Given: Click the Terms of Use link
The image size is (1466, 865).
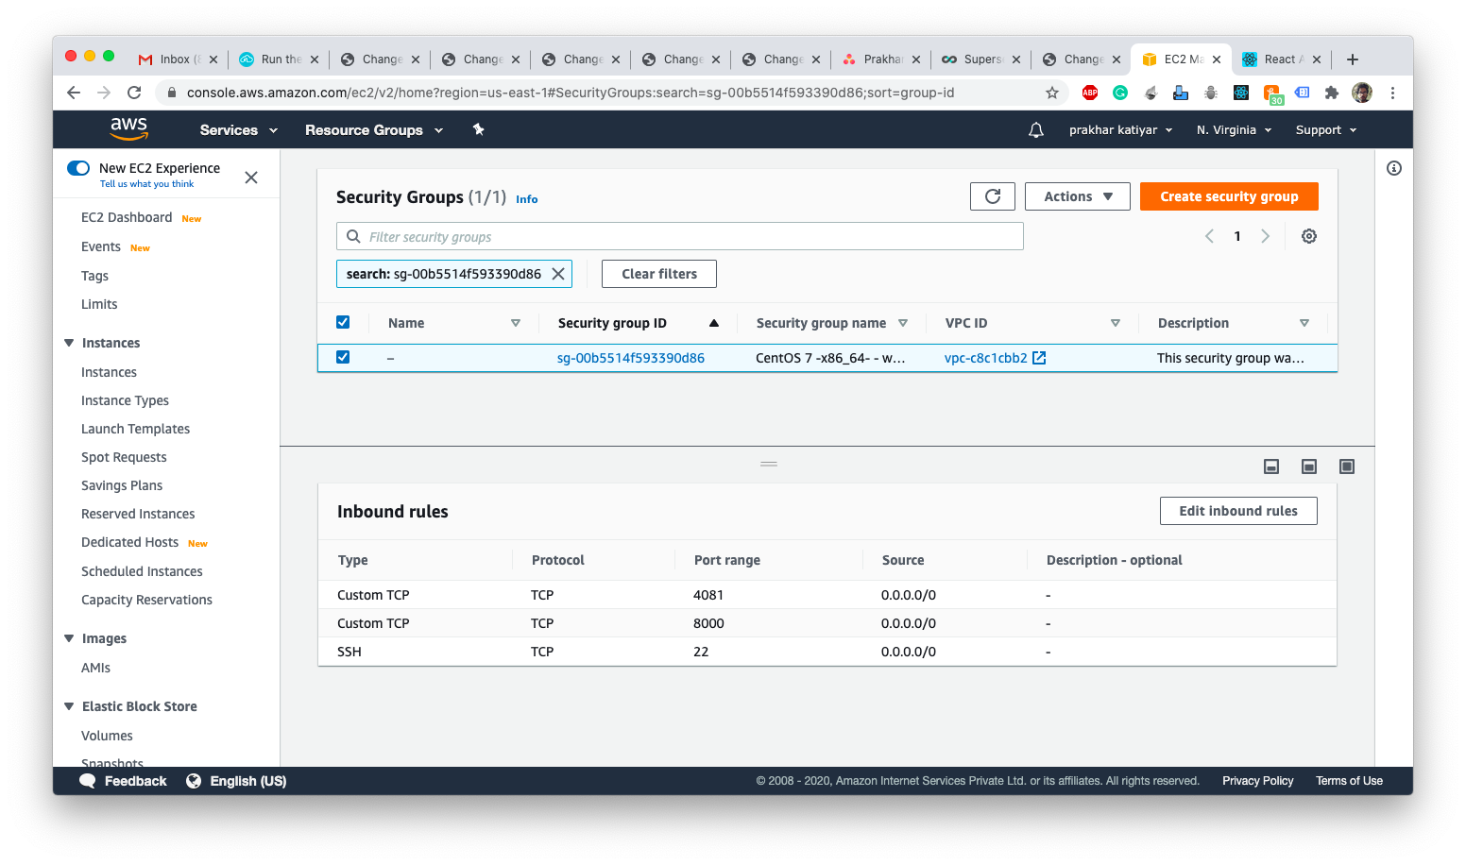Looking at the screenshot, I should [1349, 781].
